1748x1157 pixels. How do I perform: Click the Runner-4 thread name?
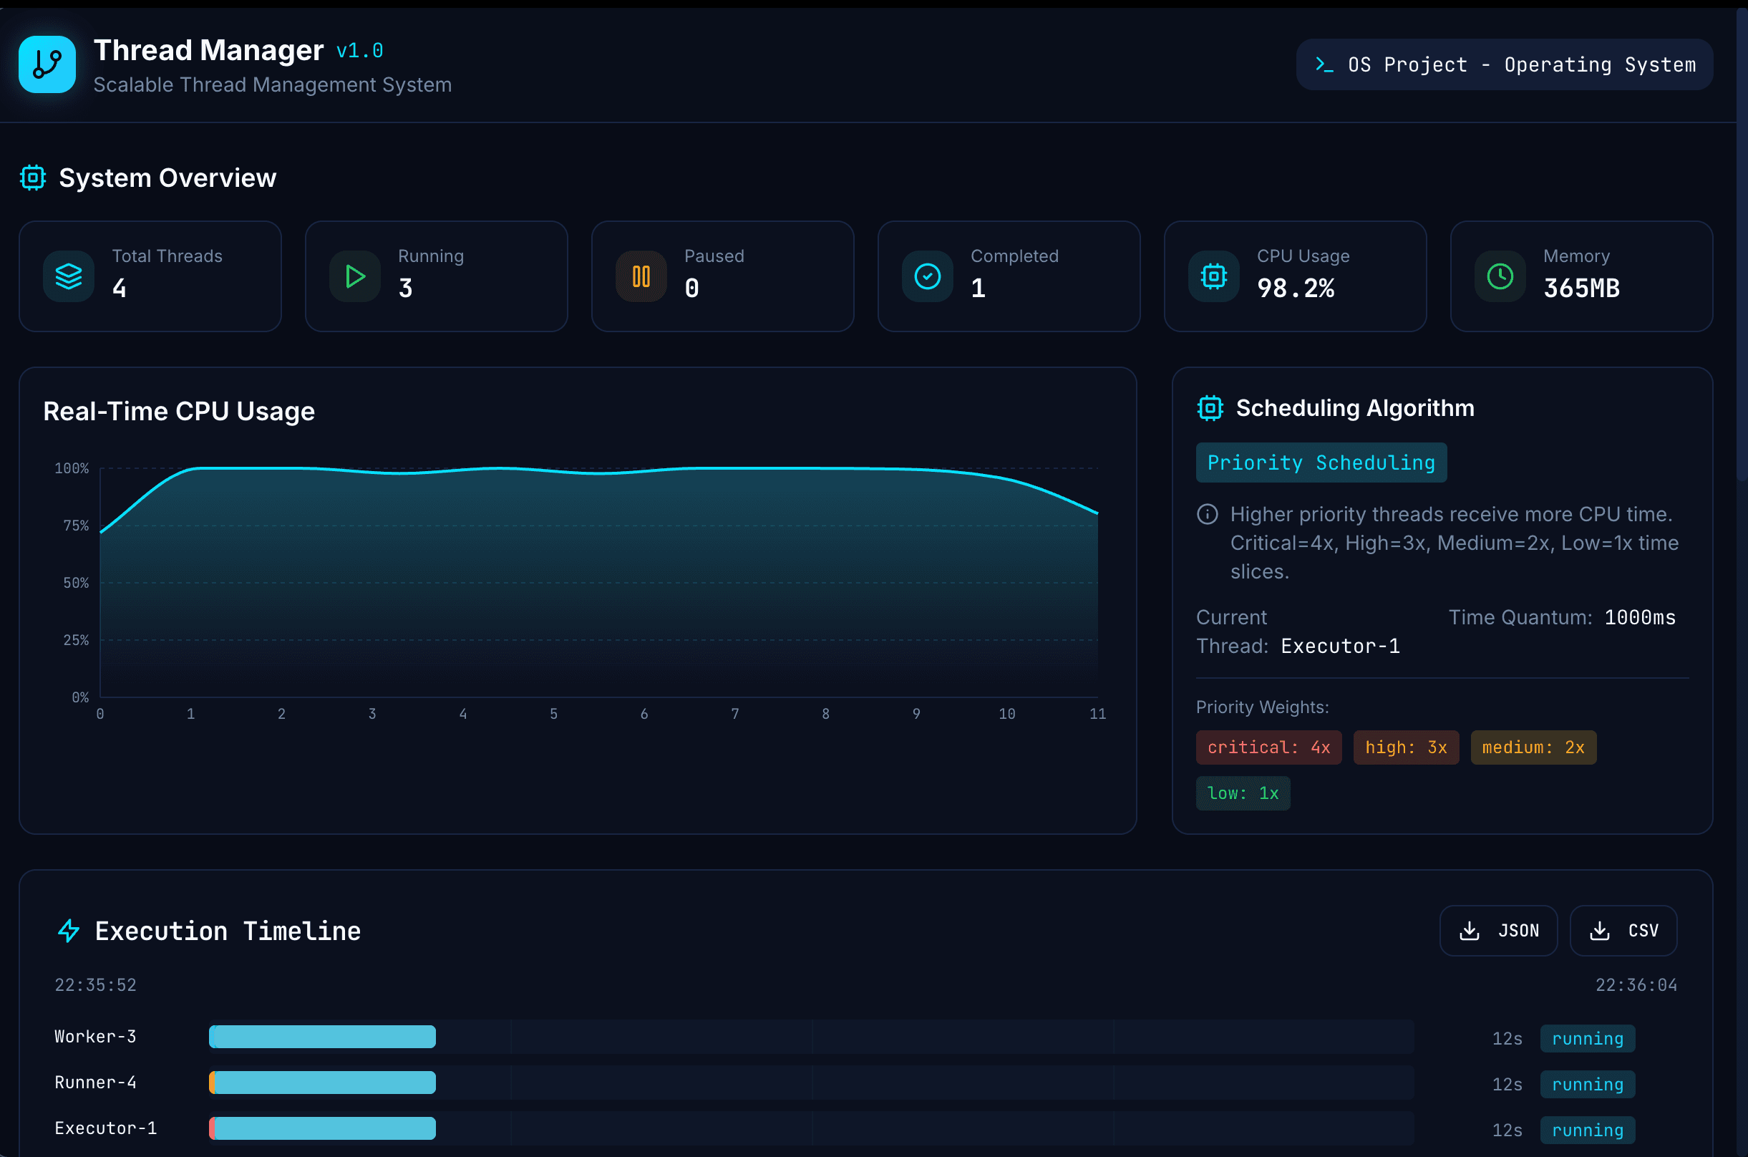pos(95,1083)
